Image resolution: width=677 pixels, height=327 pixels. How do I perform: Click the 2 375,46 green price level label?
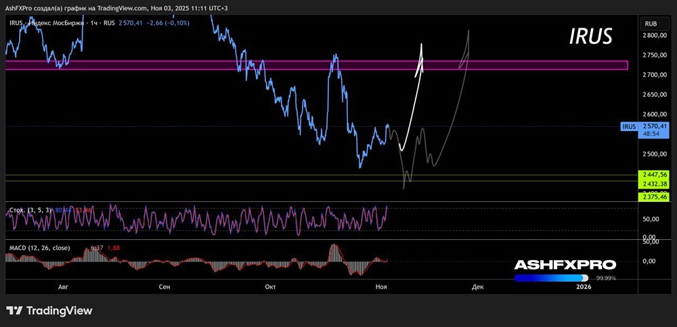tap(655, 197)
